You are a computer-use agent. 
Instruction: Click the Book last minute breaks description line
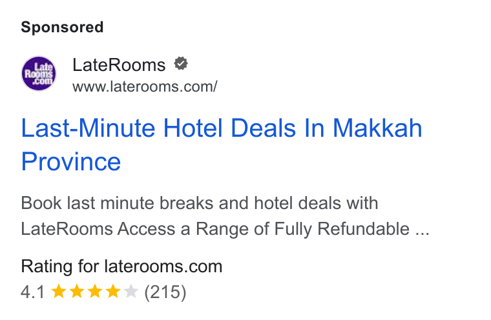coord(200,203)
